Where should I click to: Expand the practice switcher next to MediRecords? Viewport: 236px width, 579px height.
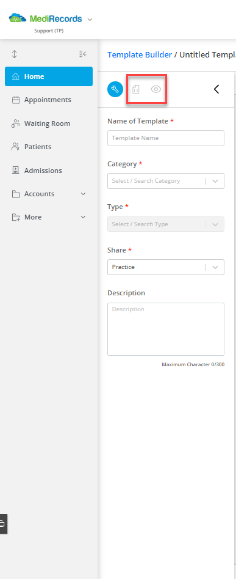(x=90, y=20)
